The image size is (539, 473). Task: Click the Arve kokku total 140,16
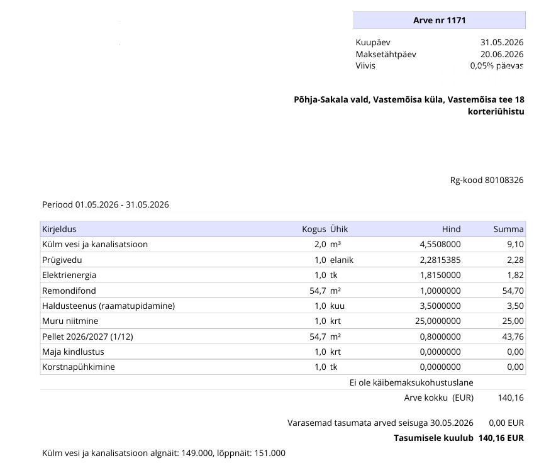click(511, 398)
